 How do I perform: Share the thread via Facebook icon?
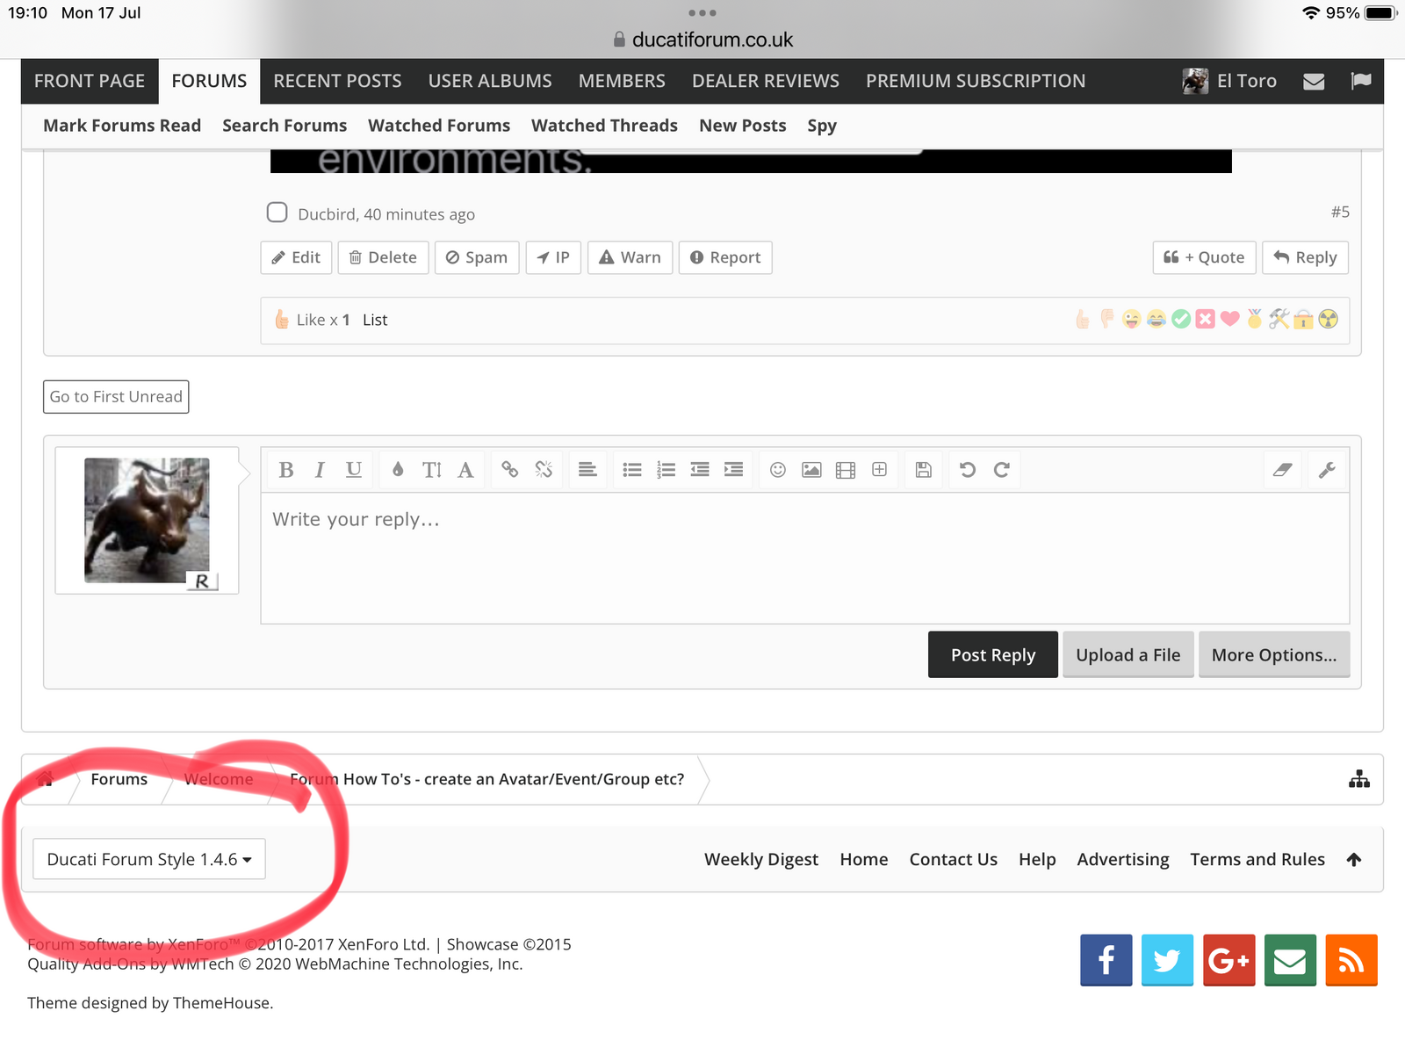click(x=1106, y=960)
